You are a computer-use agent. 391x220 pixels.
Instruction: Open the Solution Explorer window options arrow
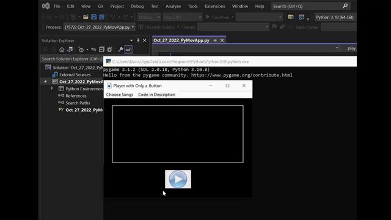131,40
